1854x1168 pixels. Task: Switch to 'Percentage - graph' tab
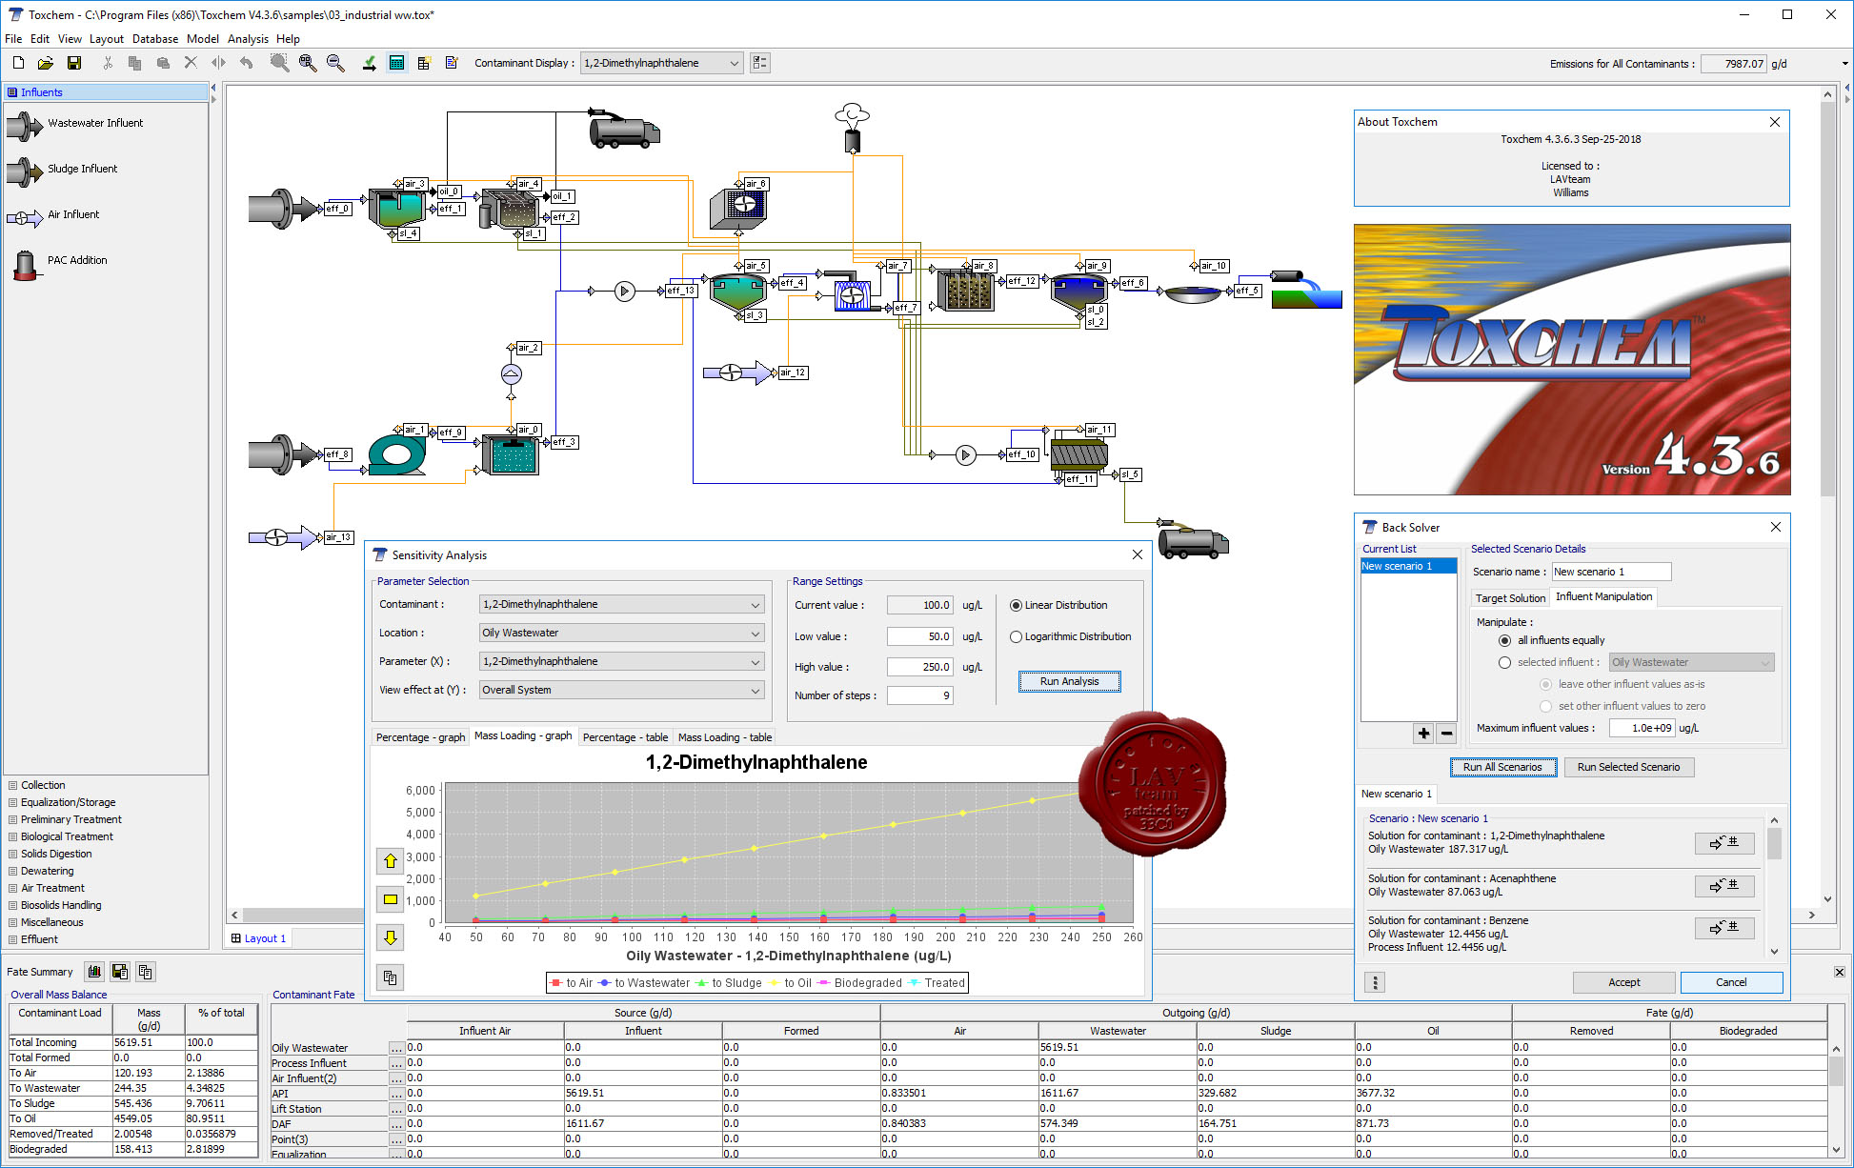[x=420, y=738]
